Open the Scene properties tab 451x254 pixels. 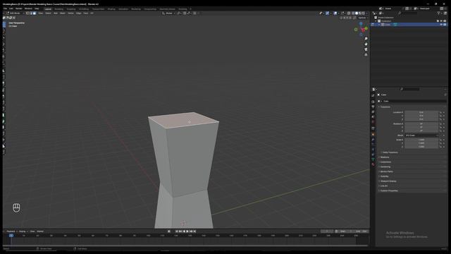(373, 116)
